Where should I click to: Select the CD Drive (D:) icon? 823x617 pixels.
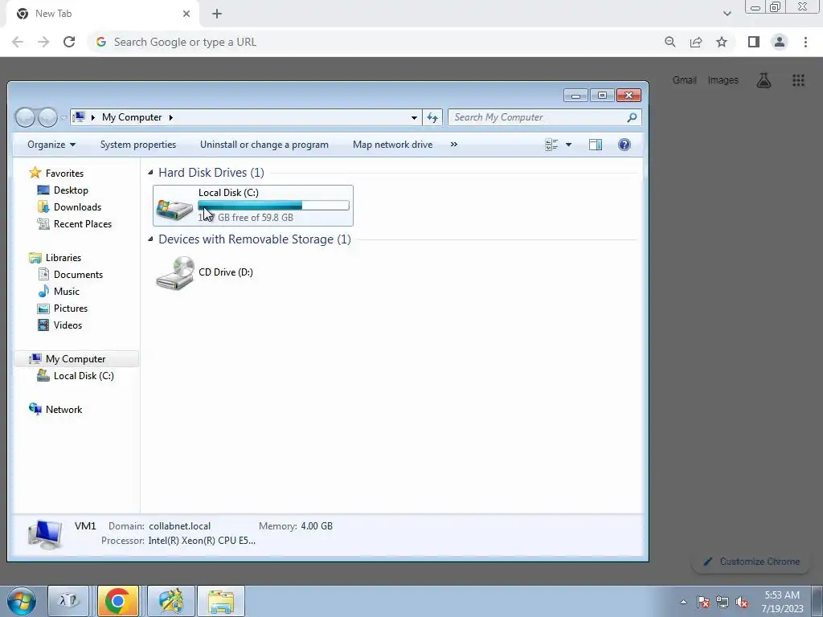point(174,273)
